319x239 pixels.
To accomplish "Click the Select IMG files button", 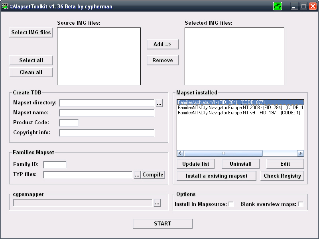I will click(x=31, y=33).
